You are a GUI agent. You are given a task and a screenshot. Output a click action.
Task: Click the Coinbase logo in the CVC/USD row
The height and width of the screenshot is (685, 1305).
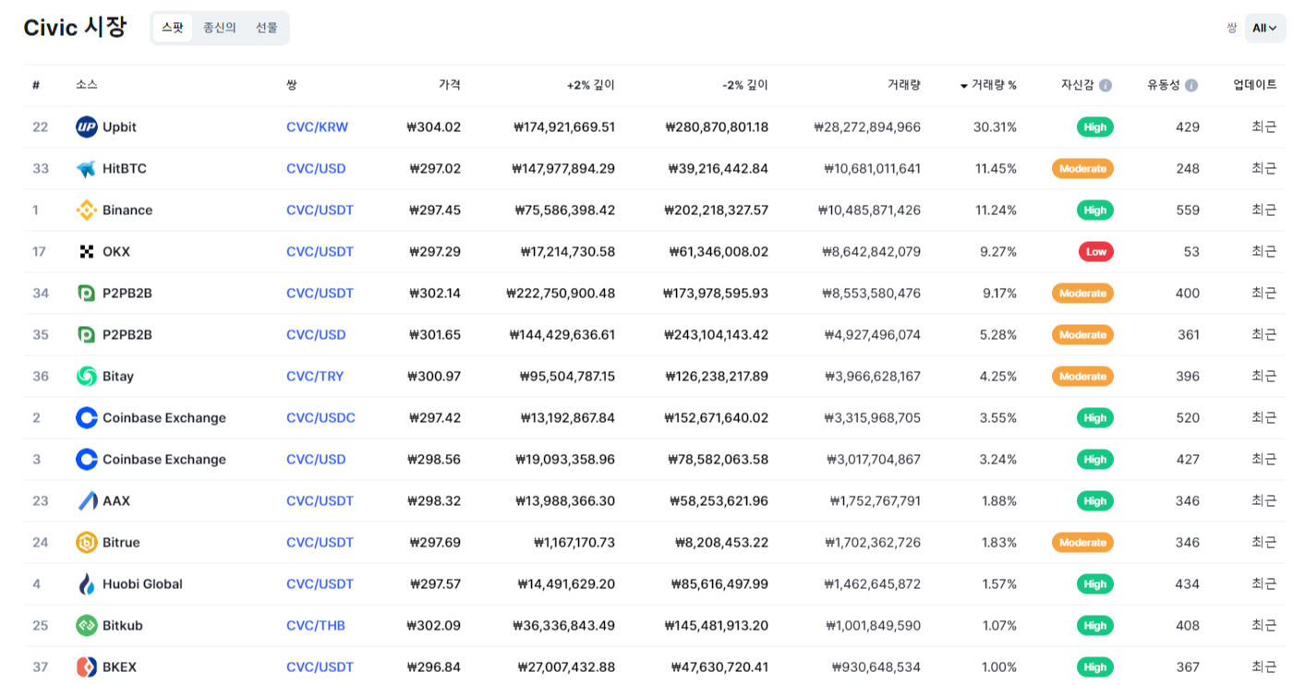coord(87,460)
